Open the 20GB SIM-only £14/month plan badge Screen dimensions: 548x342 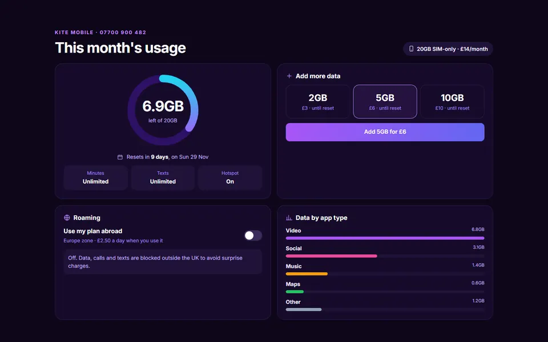coord(448,49)
